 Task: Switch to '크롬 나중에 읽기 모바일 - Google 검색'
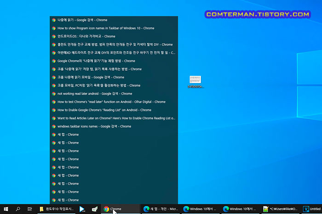114,77
